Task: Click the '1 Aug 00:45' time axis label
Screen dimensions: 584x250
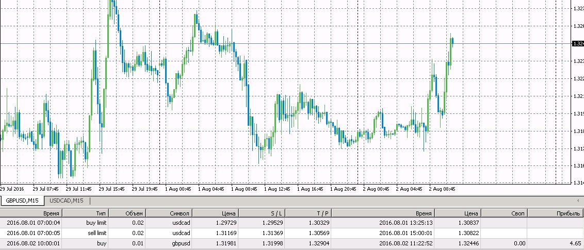Action: (x=178, y=189)
